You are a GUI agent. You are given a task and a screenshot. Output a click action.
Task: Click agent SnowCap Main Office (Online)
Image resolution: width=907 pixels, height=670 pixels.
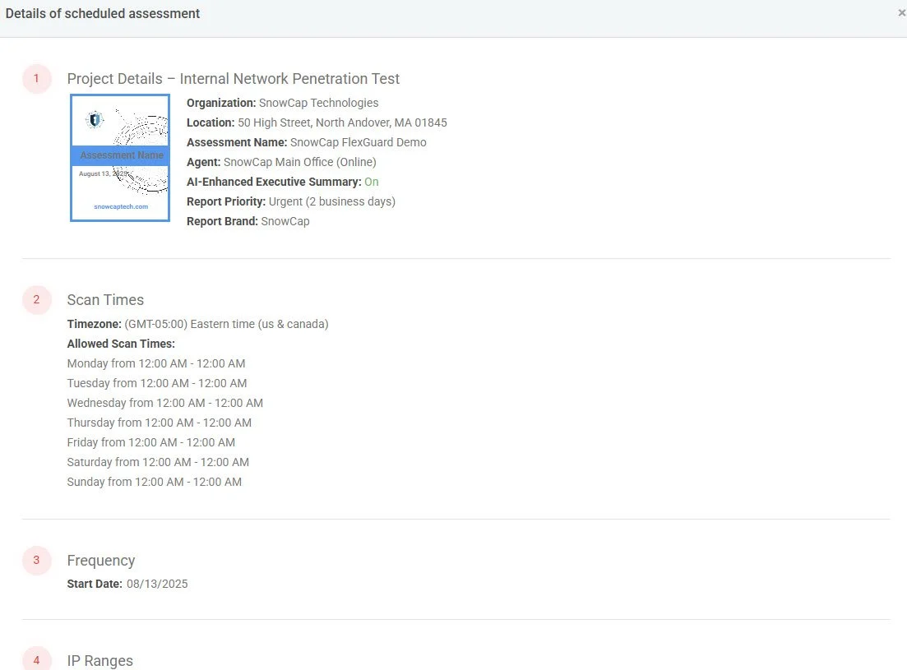pos(299,162)
